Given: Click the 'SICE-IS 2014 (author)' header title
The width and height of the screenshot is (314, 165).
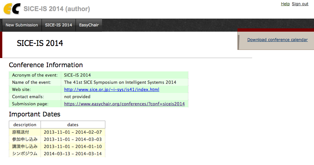Looking at the screenshot, I should 57,9.
